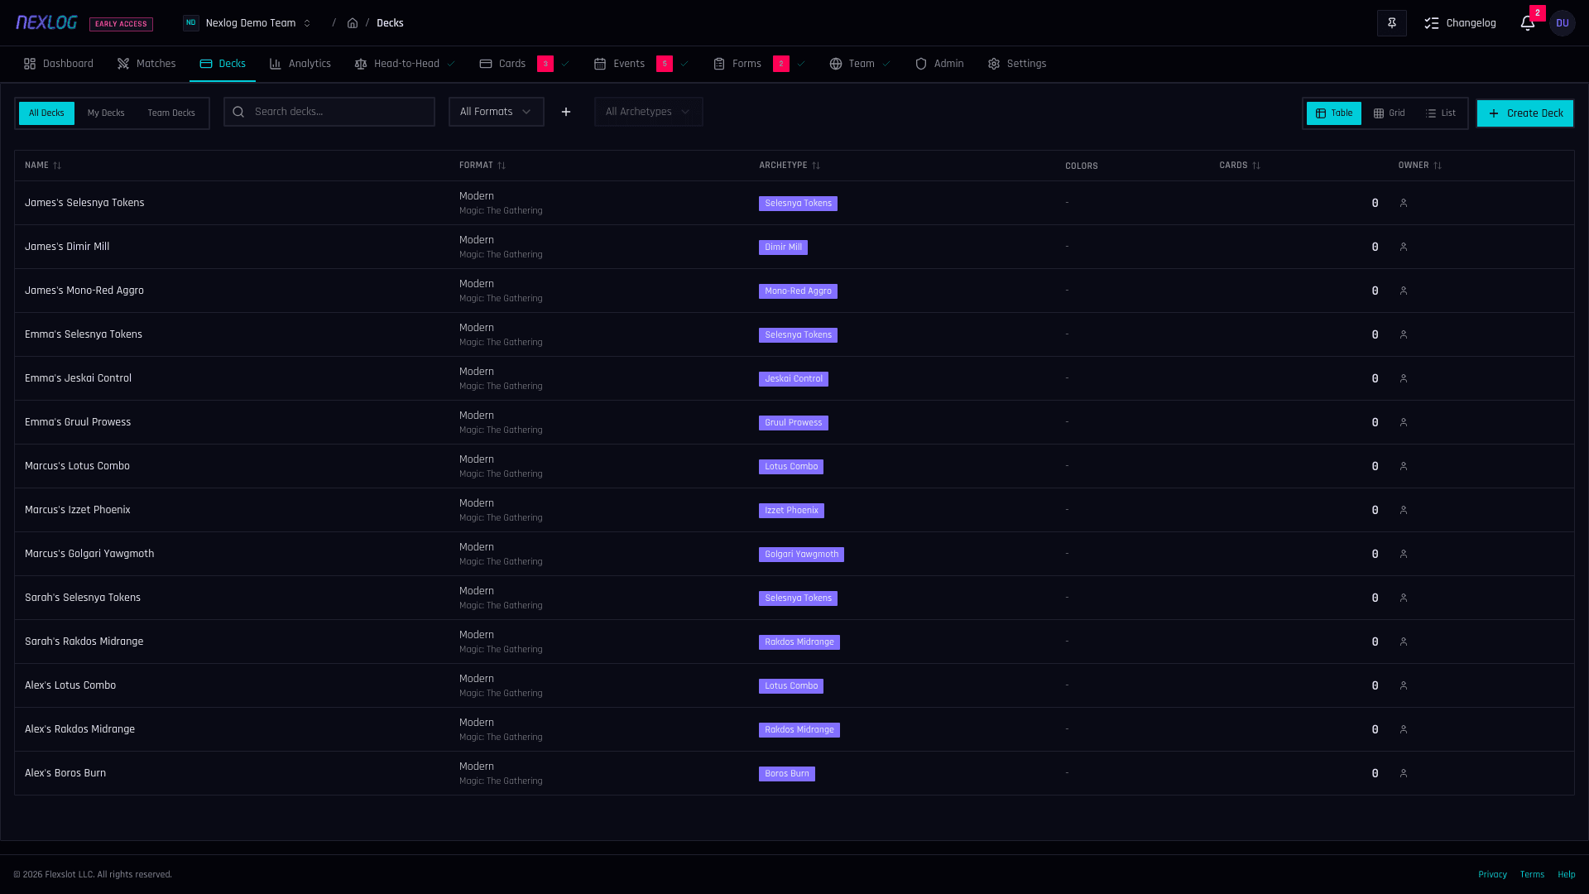The width and height of the screenshot is (1589, 894).
Task: Sort by Format column arrows
Action: pyautogui.click(x=502, y=166)
